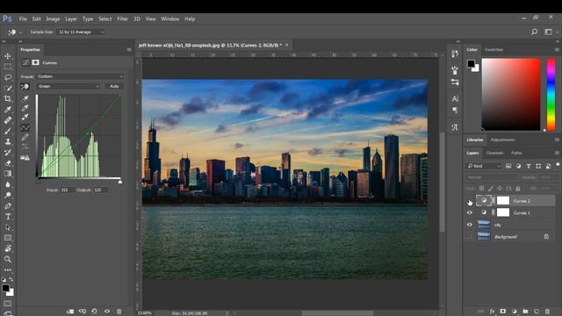Click the Auto button in Curves
Image resolution: width=562 pixels, height=316 pixels.
[x=114, y=86]
